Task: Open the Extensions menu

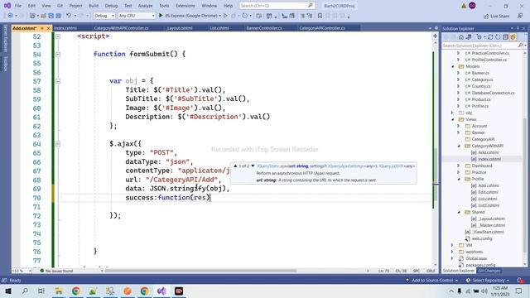Action: coord(185,6)
